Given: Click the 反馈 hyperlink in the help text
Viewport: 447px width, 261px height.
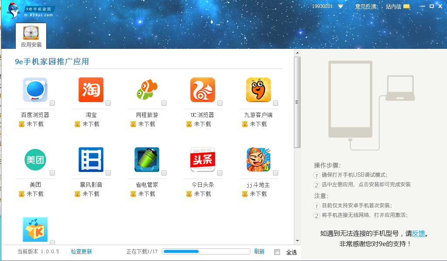Looking at the screenshot, I should click(418, 234).
